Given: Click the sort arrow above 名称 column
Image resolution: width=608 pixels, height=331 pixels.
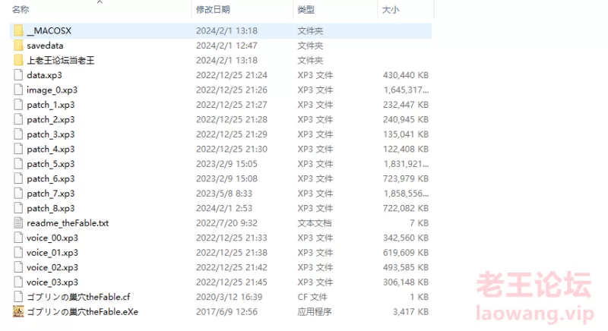Looking at the screenshot, I should [x=100, y=2].
